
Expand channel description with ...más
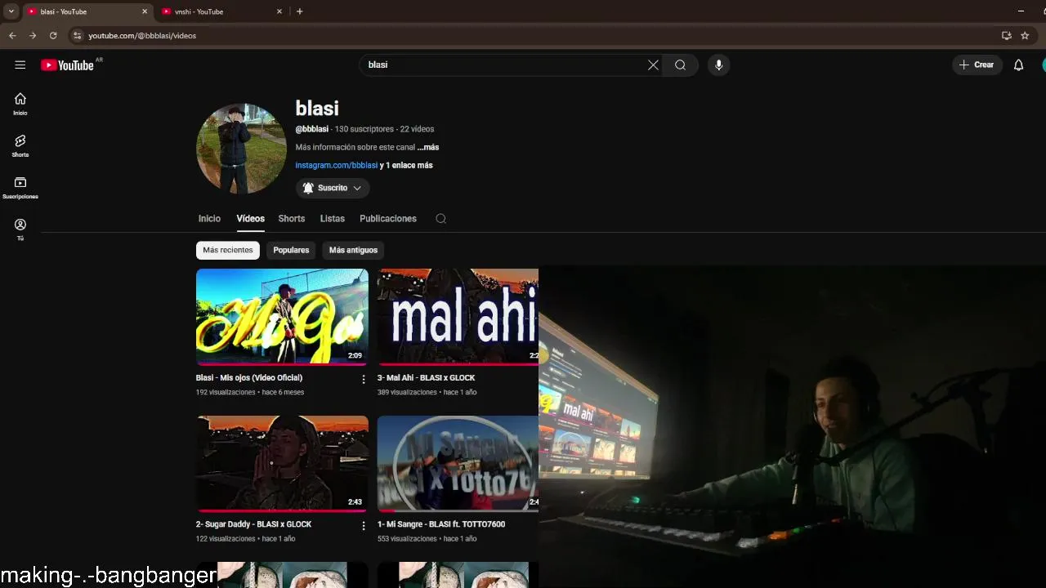tap(428, 147)
